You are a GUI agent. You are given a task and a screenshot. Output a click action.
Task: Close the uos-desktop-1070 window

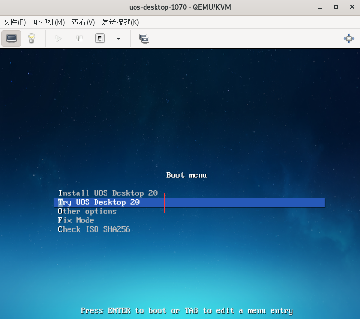tap(352, 7)
